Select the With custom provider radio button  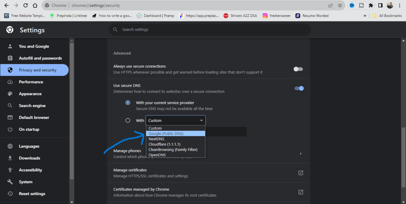click(128, 120)
